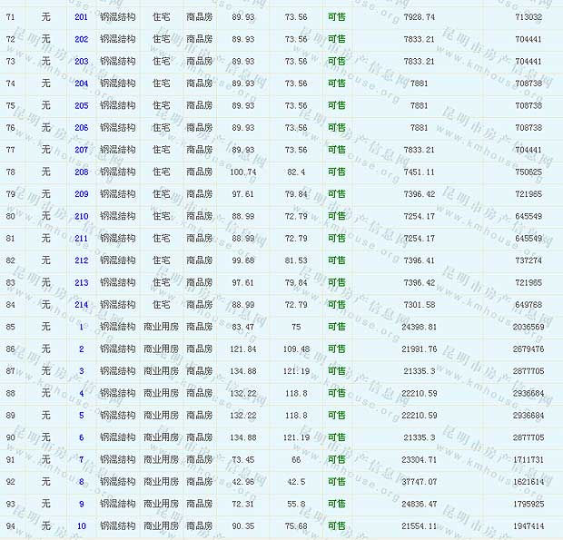The width and height of the screenshot is (563, 540).
Task: Select commercial unit 8 link
Action: point(81,482)
